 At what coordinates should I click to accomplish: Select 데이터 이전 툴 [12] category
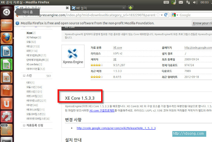[35, 69]
